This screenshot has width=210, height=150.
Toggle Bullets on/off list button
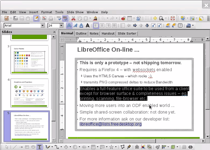(123, 25)
